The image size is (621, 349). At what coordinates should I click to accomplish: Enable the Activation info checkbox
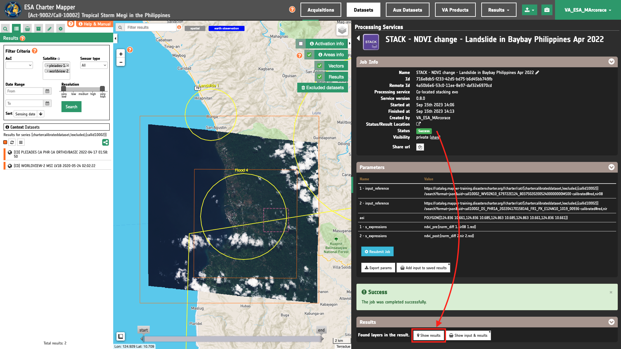301,44
